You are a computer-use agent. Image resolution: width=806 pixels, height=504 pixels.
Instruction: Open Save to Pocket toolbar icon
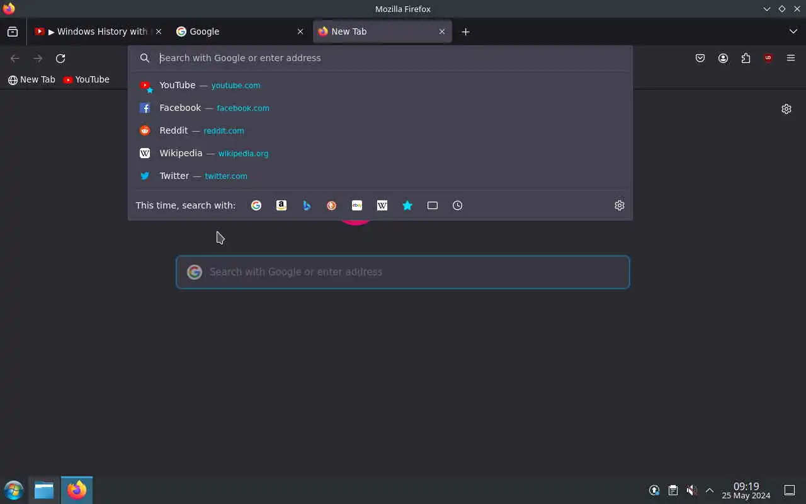(700, 58)
